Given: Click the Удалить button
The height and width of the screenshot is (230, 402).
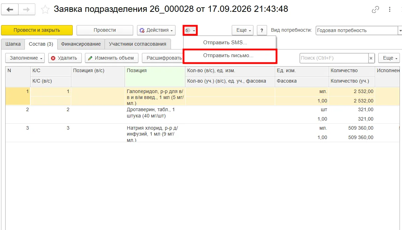Looking at the screenshot, I should coord(65,58).
